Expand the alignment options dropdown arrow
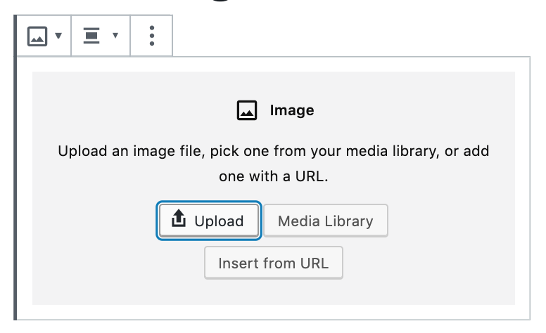The width and height of the screenshot is (546, 333). 115,35
